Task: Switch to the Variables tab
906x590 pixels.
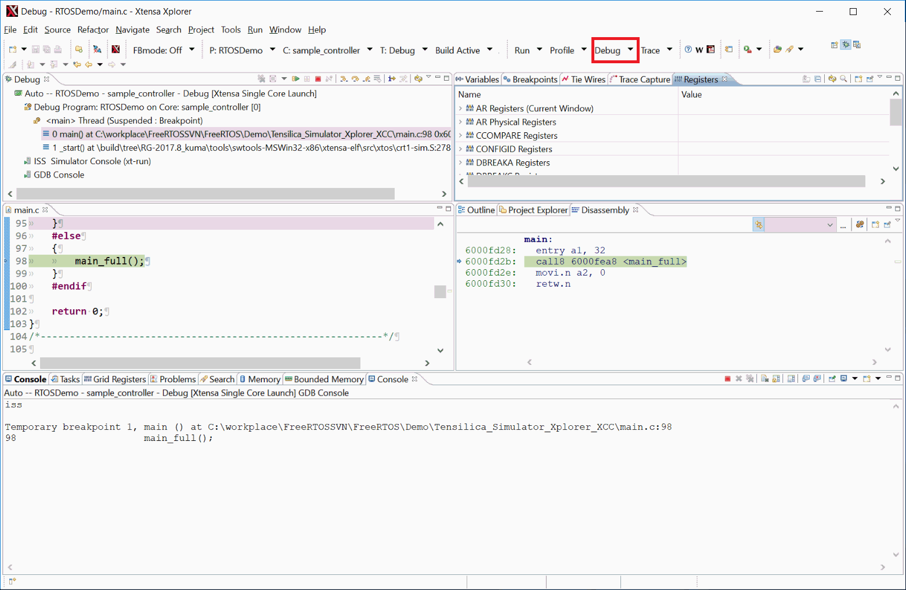Action: coord(477,79)
